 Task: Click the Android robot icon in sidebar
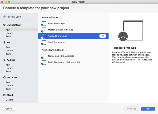tap(4, 60)
